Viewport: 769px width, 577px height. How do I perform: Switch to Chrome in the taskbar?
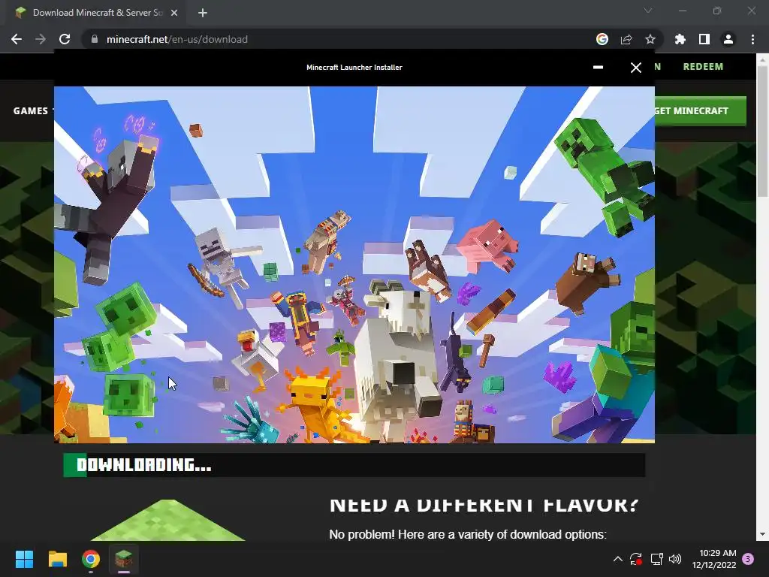[x=91, y=559]
